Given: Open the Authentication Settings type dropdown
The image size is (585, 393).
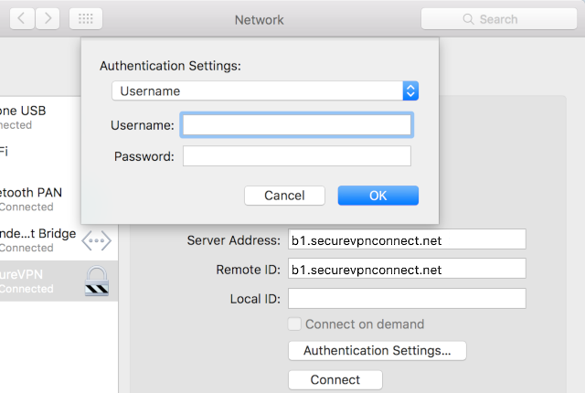Looking at the screenshot, I should coord(265,90).
